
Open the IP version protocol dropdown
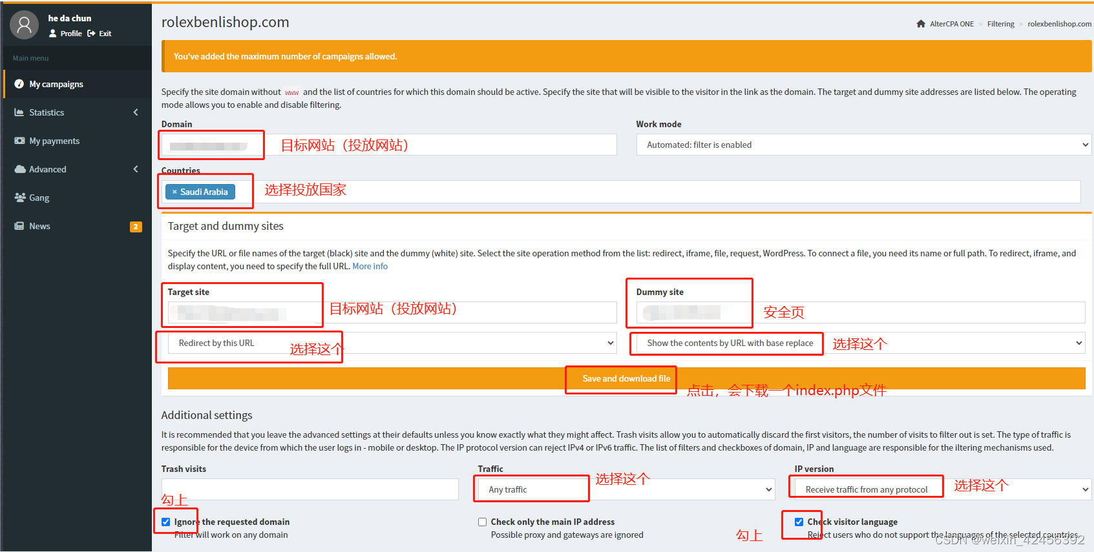tap(943, 489)
